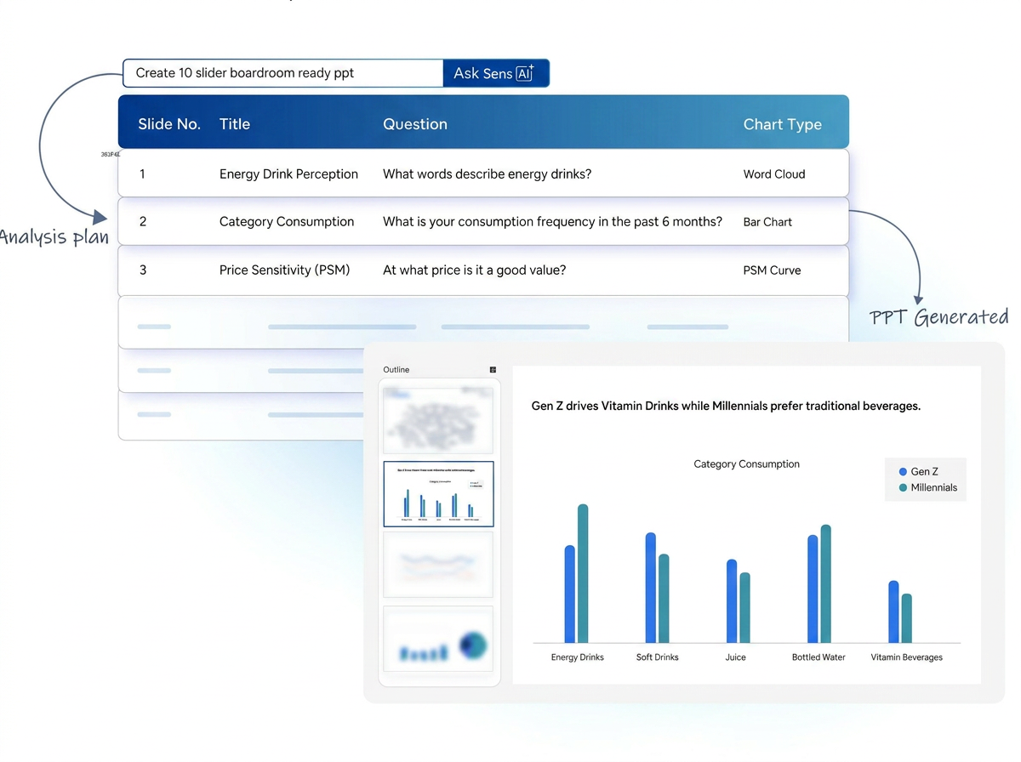Click Price Sensitivity (PSM) row title
This screenshot has height=762, width=1021.
coord(284,270)
